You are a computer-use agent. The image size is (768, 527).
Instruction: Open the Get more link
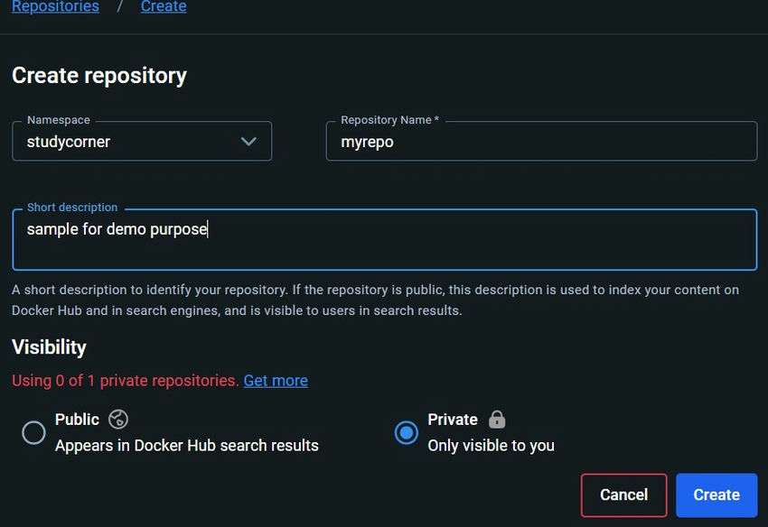[x=276, y=381]
